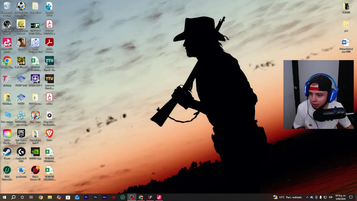Open taskbar Search

click(13, 197)
